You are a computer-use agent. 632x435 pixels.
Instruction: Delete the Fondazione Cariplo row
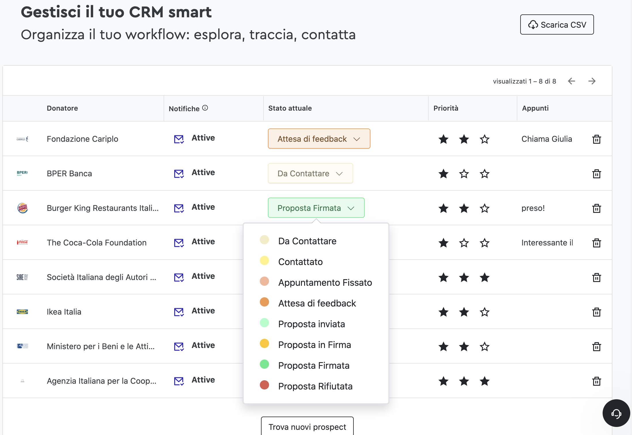(596, 139)
